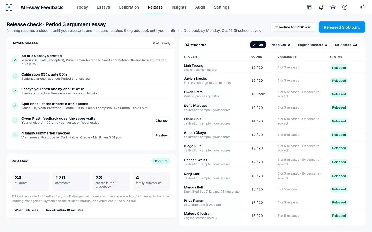Open the Essays tab
The height and width of the screenshot is (232, 372).
(x=103, y=7)
